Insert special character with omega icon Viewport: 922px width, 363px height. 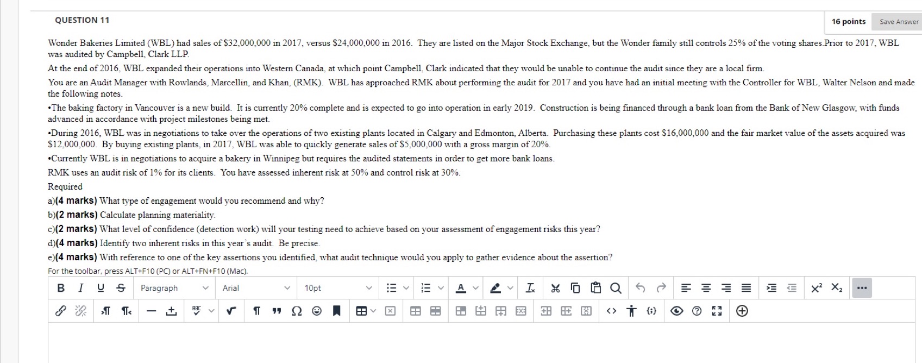pos(297,311)
